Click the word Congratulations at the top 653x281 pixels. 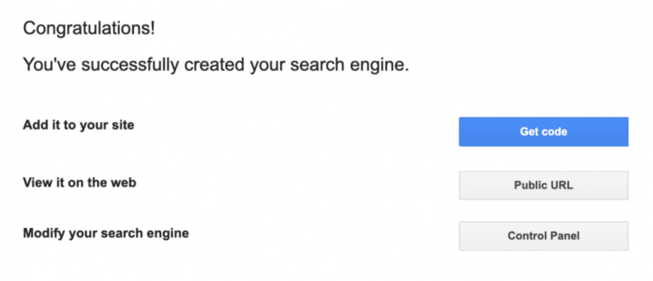coord(87,29)
